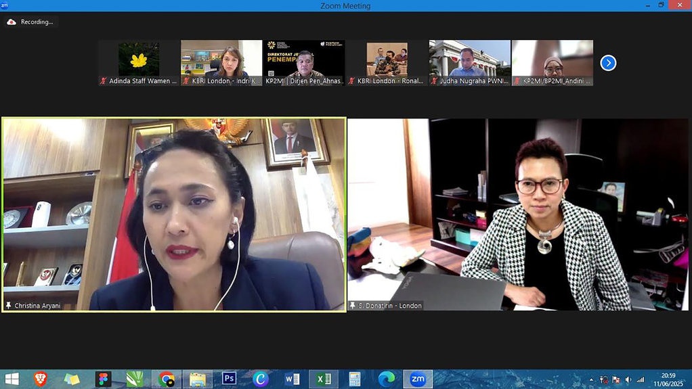Image resolution: width=692 pixels, height=389 pixels.
Task: Open Google Chrome from the taskbar
Action: coord(166,379)
